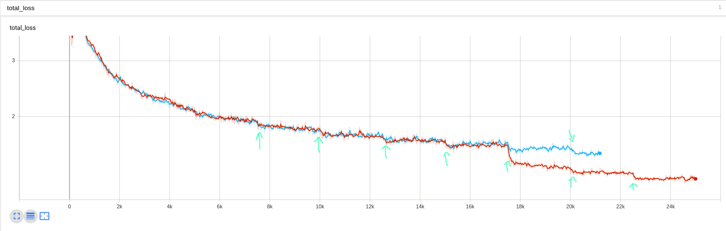Click the "4k" x-axis tick label

(x=170, y=206)
